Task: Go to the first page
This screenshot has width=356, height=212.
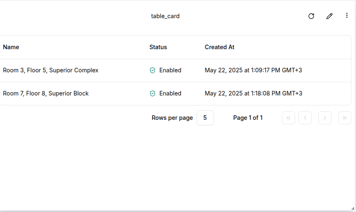Action: coord(288,118)
